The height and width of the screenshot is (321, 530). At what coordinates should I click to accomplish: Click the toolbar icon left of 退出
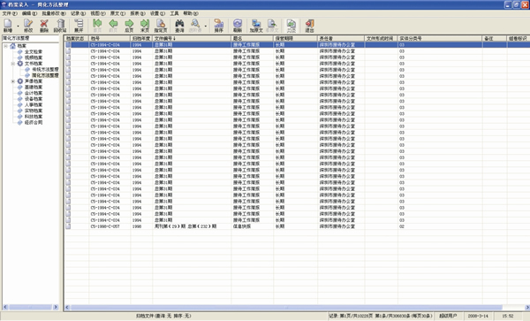291,25
